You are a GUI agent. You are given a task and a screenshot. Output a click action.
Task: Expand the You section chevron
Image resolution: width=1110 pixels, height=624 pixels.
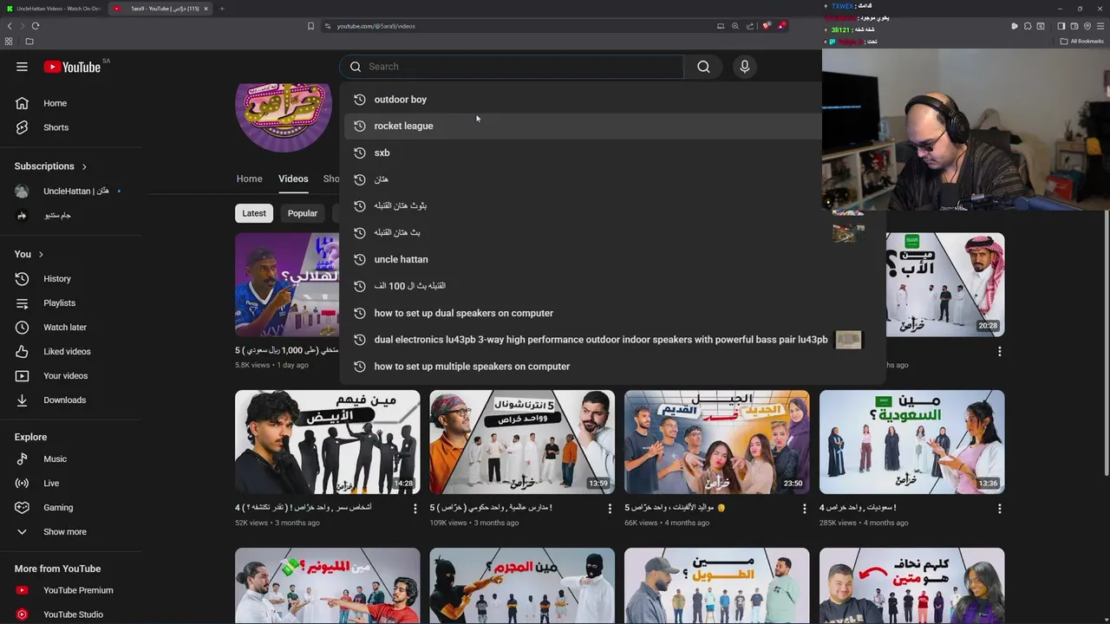[x=41, y=254]
